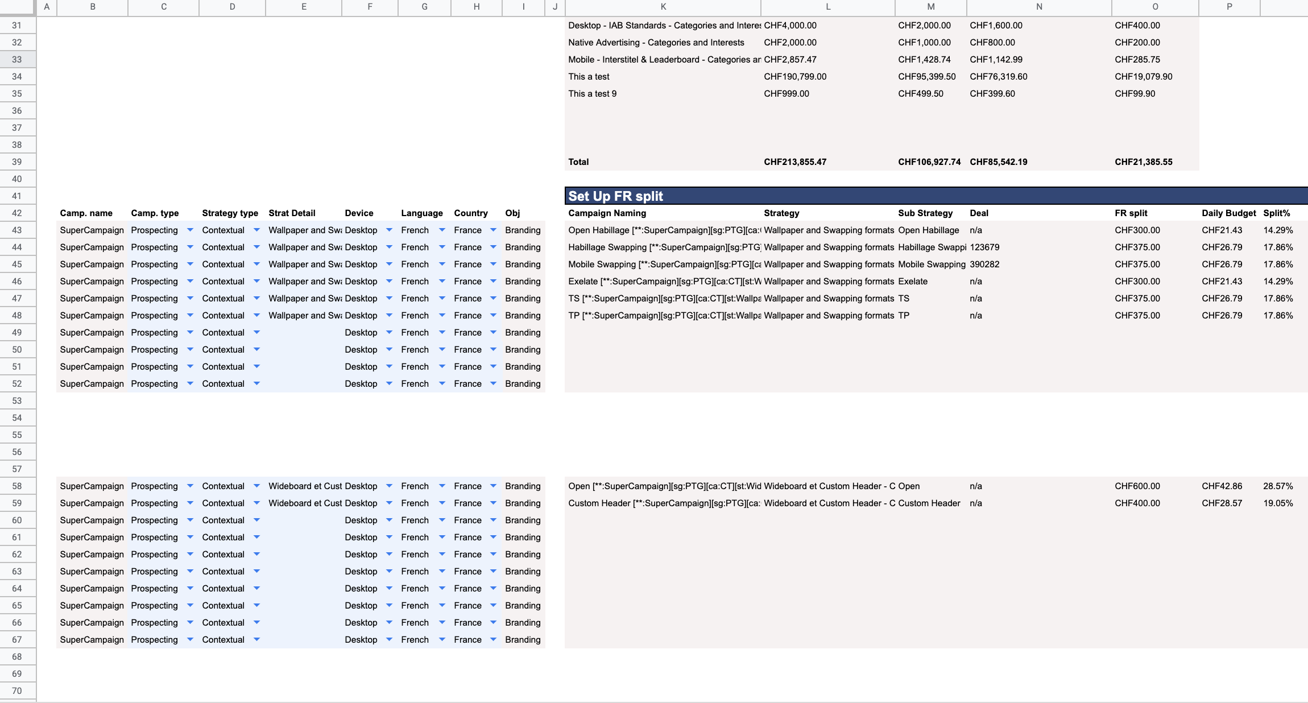Open Country dropdown arrow in row 52
The image size is (1308, 703).
pos(493,384)
